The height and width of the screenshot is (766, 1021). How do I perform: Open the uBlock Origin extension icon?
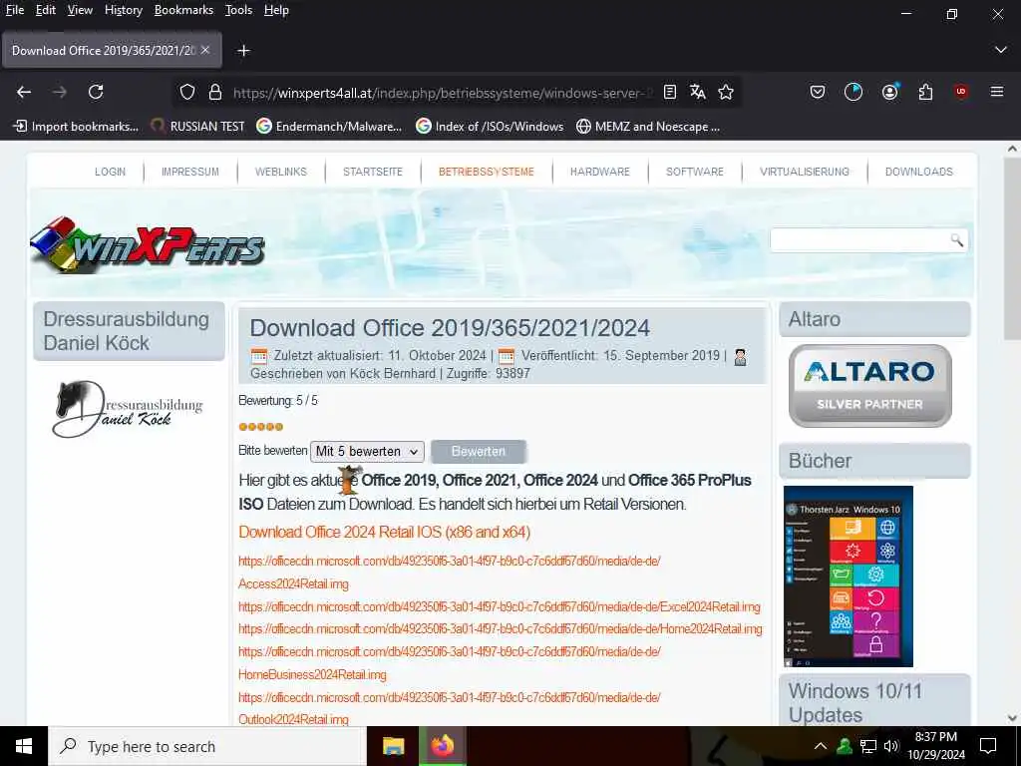(x=961, y=92)
